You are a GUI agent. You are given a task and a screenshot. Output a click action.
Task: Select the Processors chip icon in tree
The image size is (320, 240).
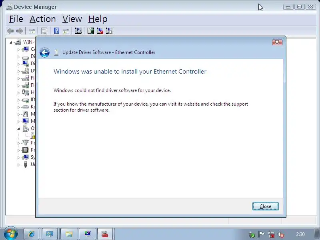[x=26, y=150]
